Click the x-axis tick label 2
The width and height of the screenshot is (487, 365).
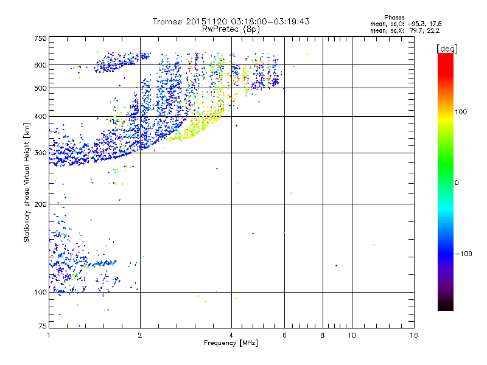pos(140,335)
